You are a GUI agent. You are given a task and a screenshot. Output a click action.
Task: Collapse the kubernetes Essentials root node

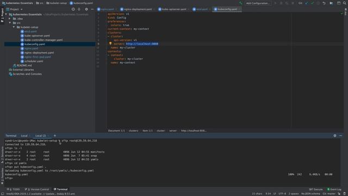click(x=6, y=15)
